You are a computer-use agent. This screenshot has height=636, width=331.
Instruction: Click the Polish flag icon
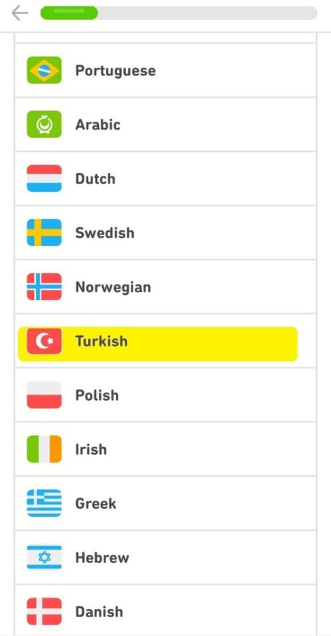point(44,395)
